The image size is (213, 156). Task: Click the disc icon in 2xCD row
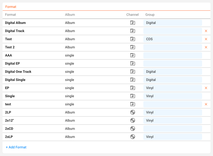[133, 129]
